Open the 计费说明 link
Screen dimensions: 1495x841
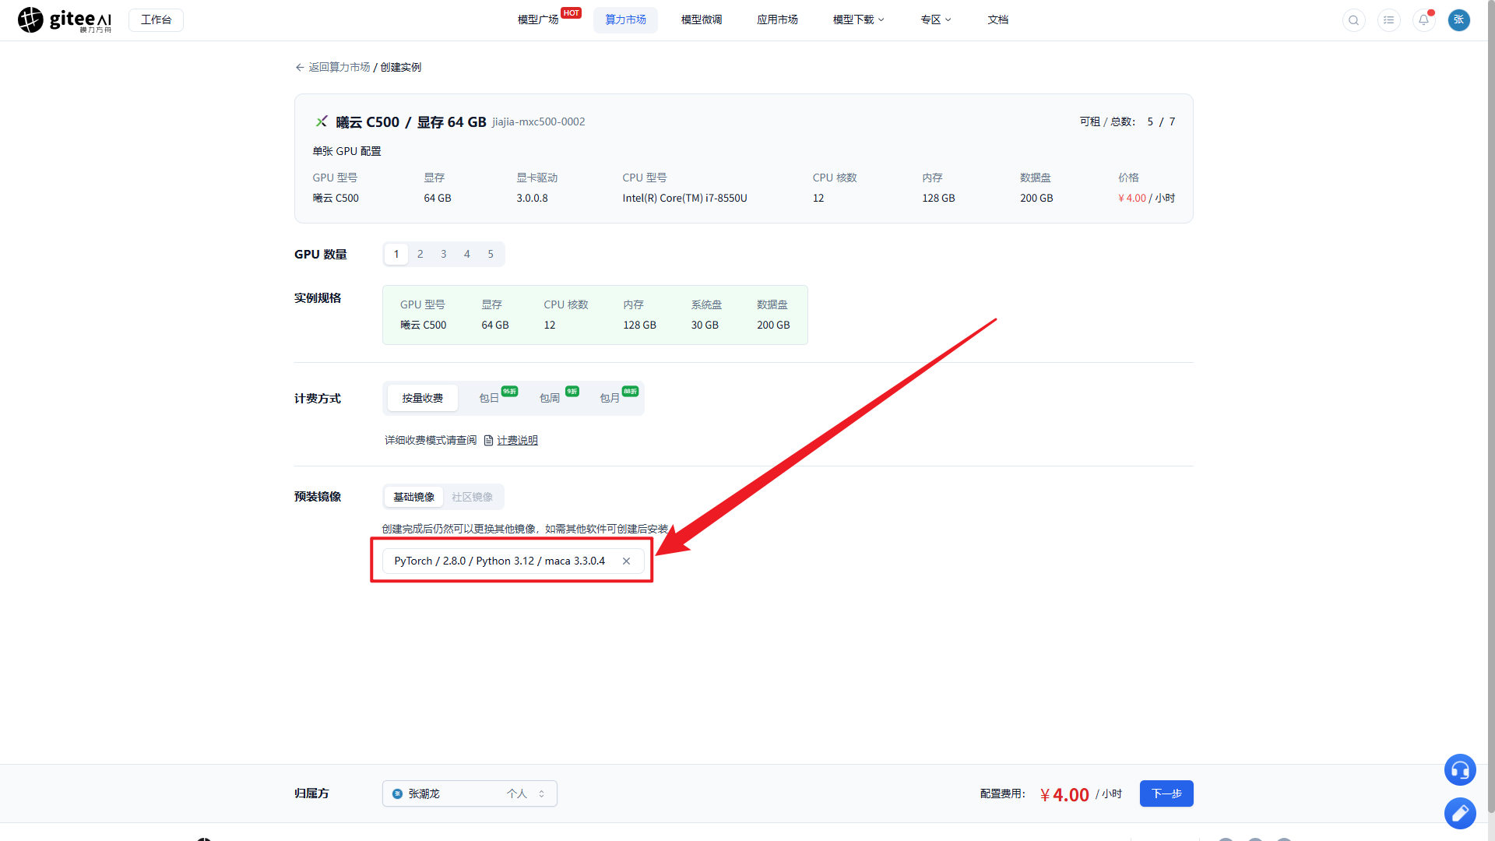point(517,441)
